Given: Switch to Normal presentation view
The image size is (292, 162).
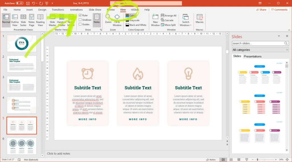Looking at the screenshot, I should click(6, 20).
